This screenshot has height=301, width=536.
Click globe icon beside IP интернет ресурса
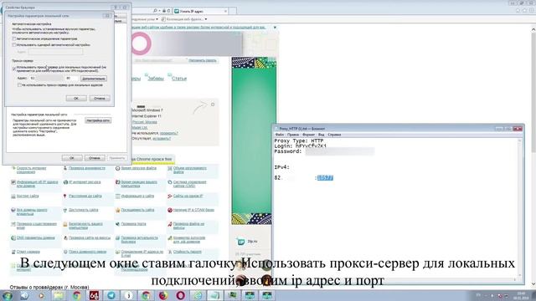(65, 182)
